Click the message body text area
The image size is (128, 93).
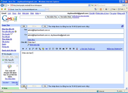pos(72,67)
